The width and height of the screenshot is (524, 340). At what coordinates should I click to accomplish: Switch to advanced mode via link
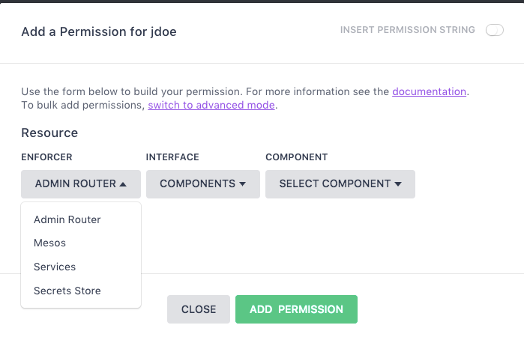[212, 106]
